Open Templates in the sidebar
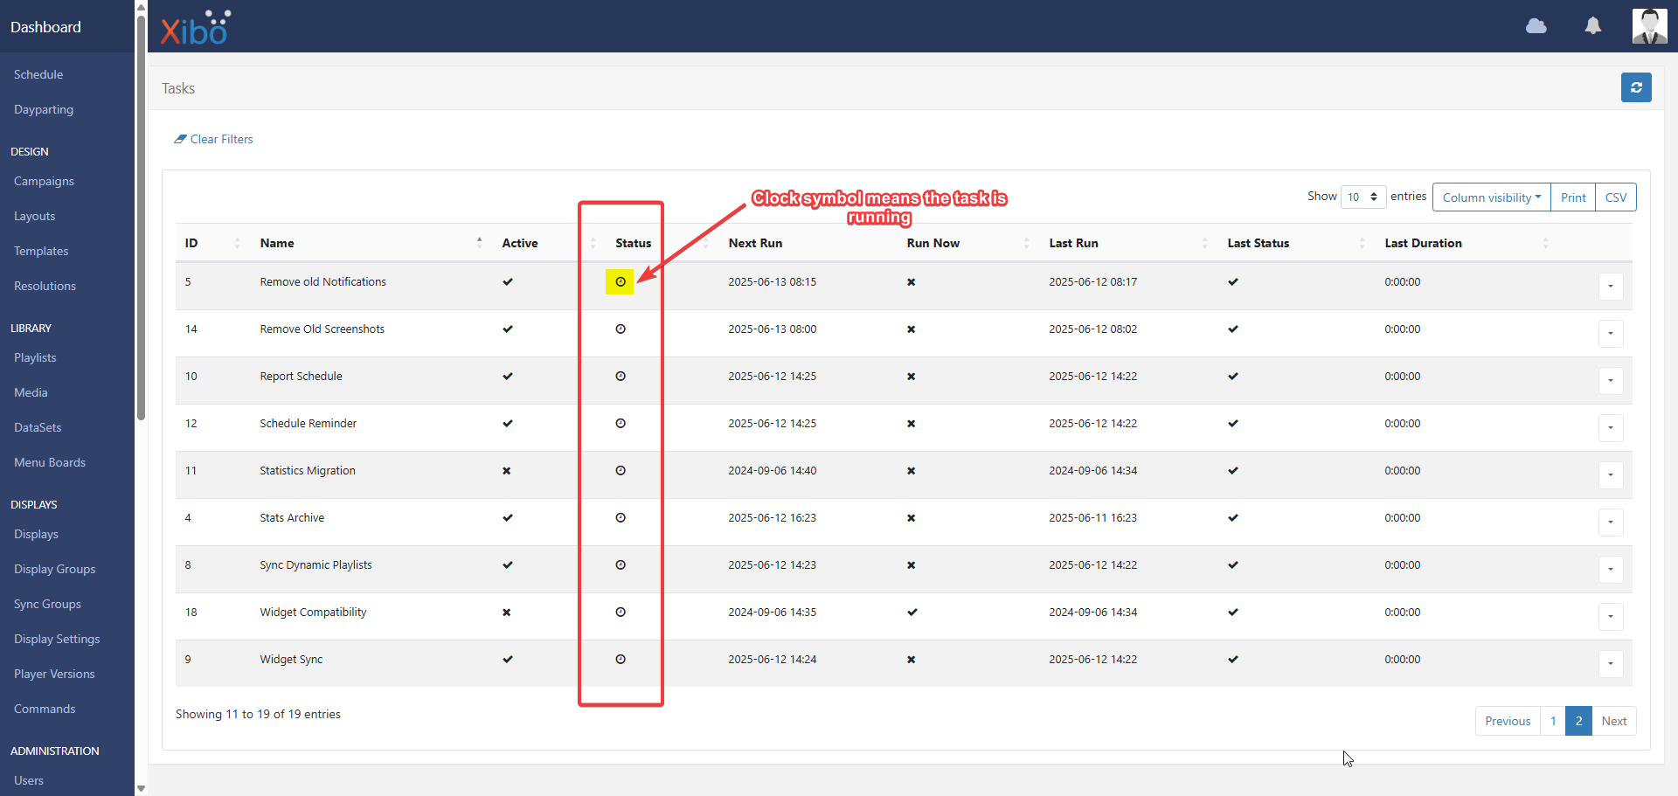Viewport: 1678px width, 796px height. [41, 251]
